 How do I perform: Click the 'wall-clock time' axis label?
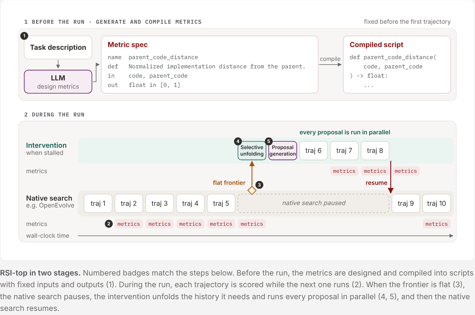[47, 236]
